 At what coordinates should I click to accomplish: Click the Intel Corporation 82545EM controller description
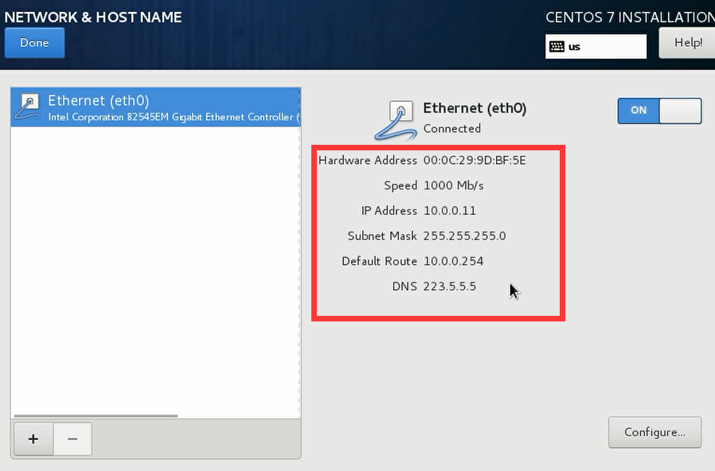click(171, 117)
